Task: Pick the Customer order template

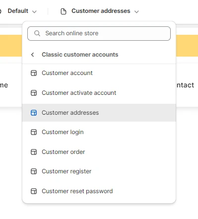Action: [99, 152]
